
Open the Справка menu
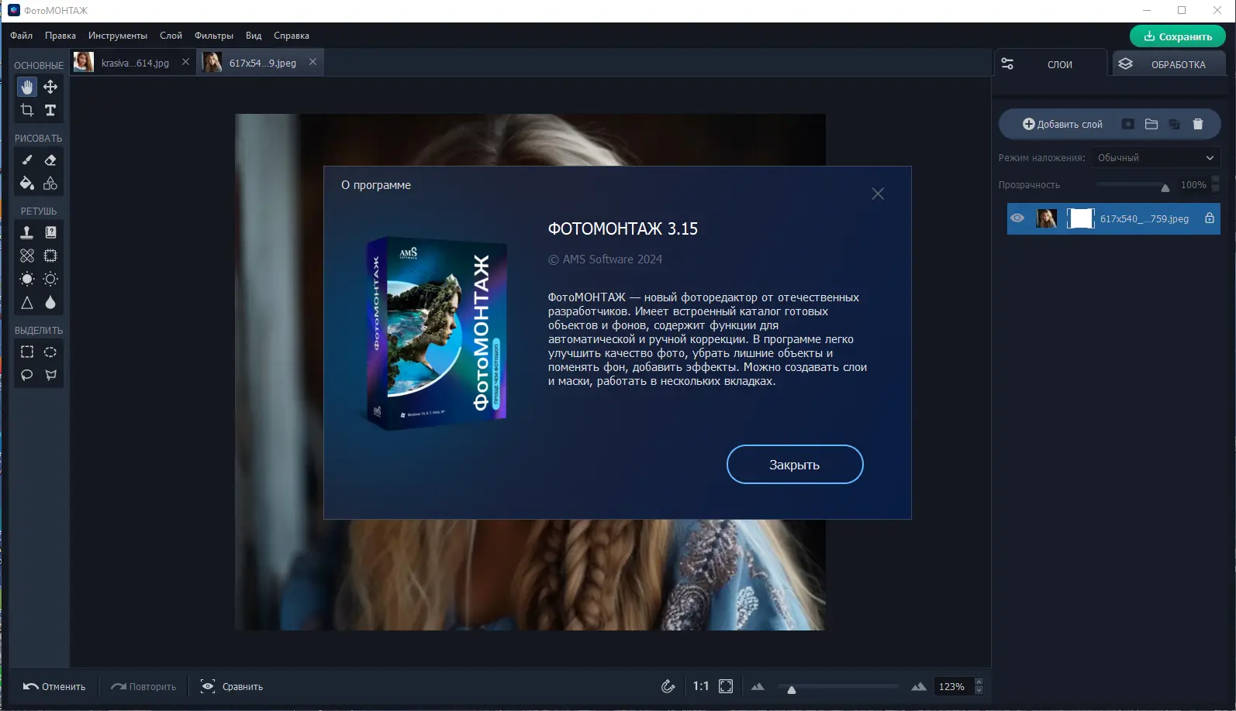tap(292, 36)
